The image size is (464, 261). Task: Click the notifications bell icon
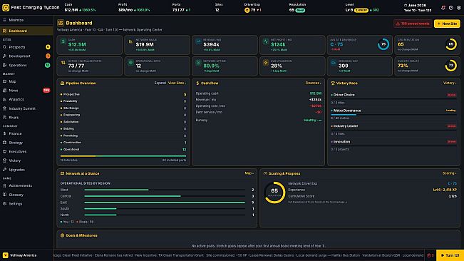pyautogui.click(x=443, y=8)
